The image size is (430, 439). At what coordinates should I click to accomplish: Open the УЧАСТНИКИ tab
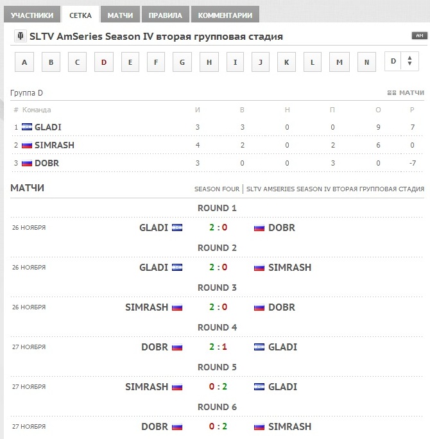point(32,15)
